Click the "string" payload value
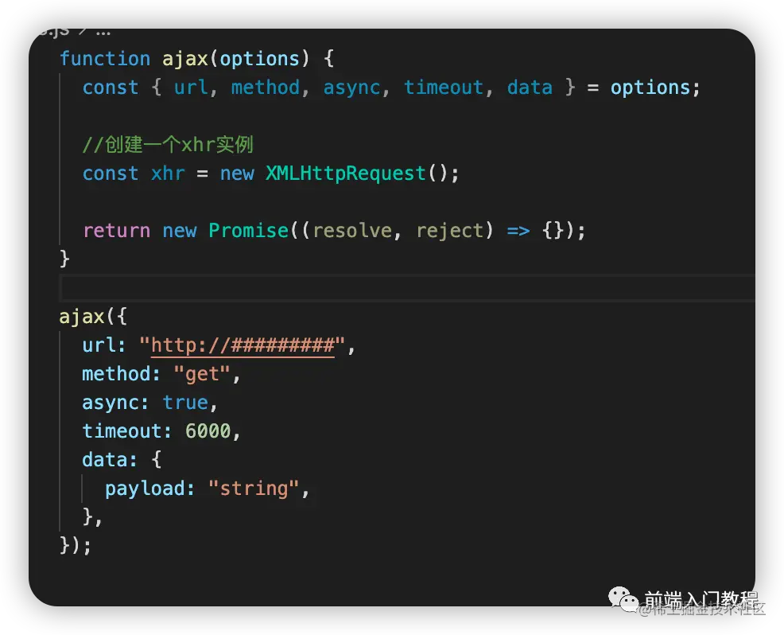The image size is (784, 635). click(x=254, y=489)
